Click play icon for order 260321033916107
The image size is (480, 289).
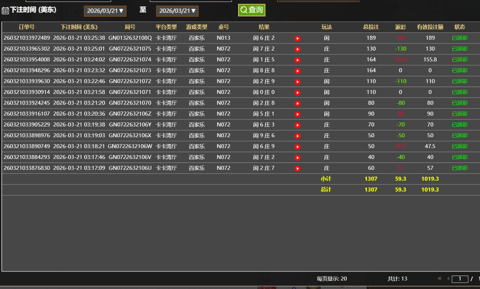(x=297, y=114)
